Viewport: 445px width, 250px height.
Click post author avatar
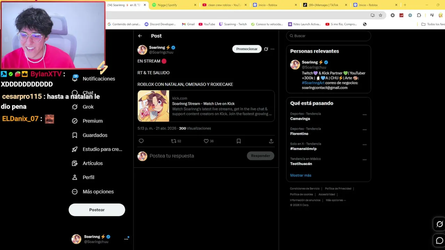click(x=142, y=50)
